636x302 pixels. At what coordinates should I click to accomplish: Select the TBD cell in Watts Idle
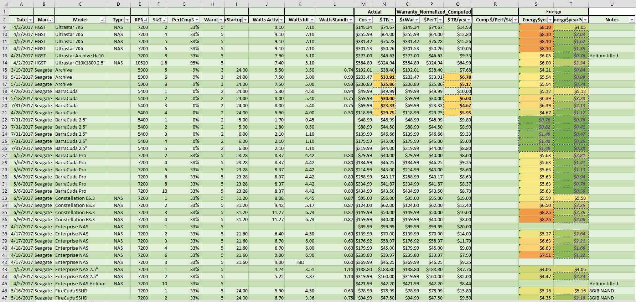tap(300, 262)
